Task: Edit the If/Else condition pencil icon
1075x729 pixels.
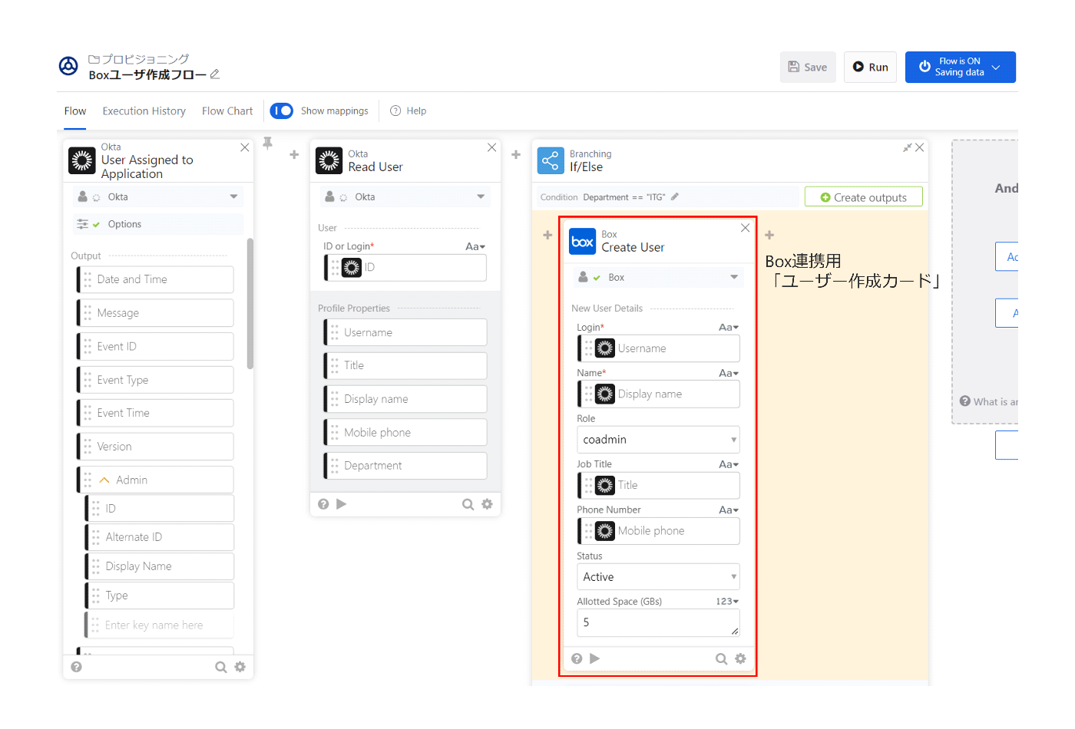Action: tap(675, 197)
